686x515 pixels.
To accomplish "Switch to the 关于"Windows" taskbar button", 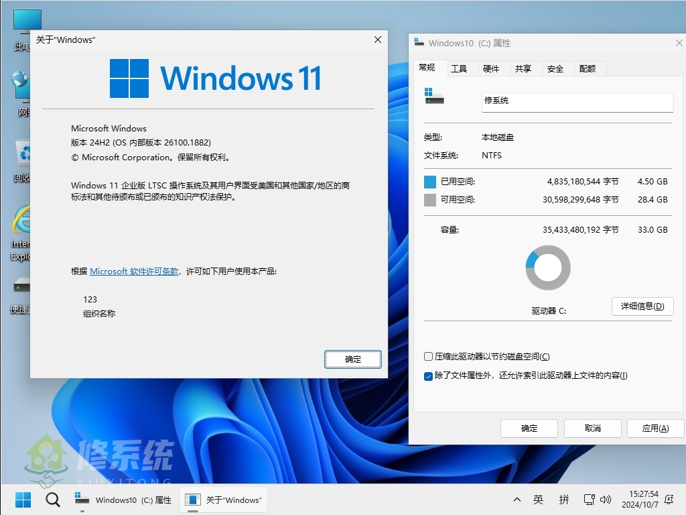I will (224, 500).
